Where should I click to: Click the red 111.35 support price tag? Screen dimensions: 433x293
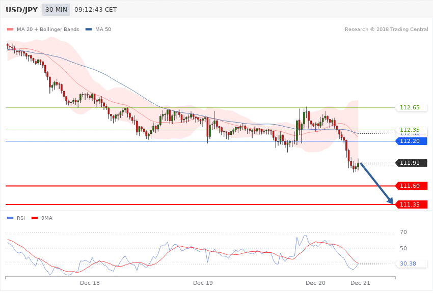pyautogui.click(x=412, y=204)
